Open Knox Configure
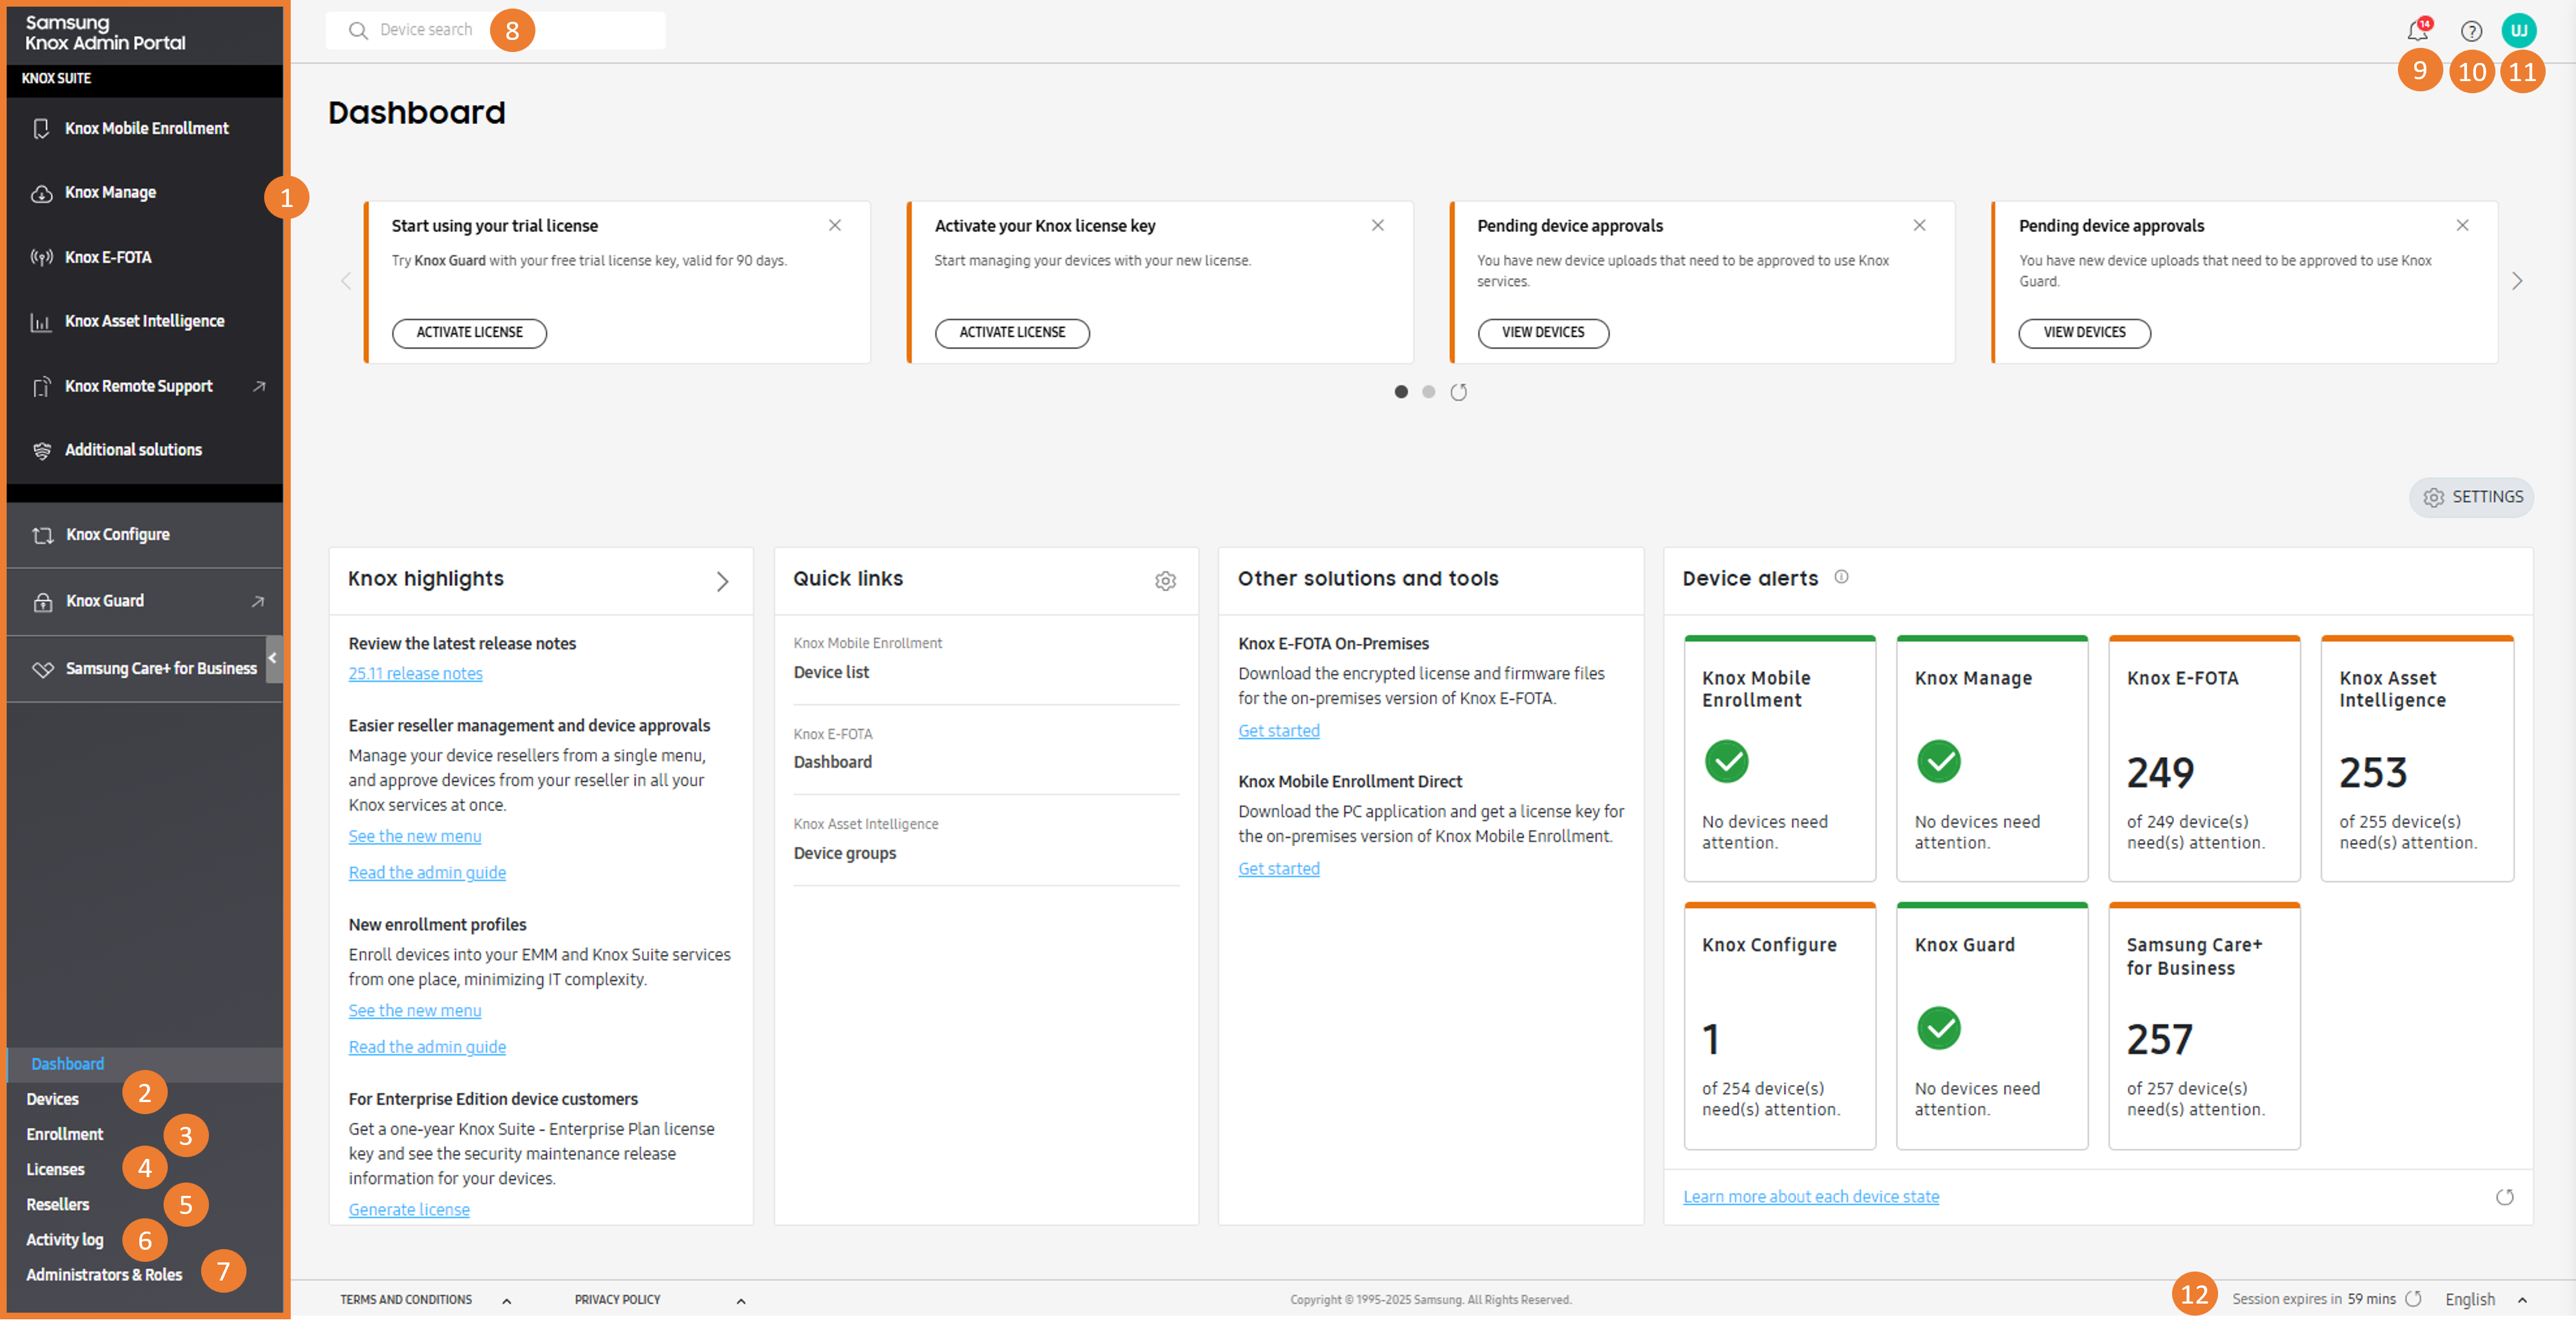Screen dimensions: 2576x1329 click(117, 534)
